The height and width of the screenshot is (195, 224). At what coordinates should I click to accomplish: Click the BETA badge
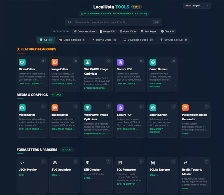click(136, 7)
